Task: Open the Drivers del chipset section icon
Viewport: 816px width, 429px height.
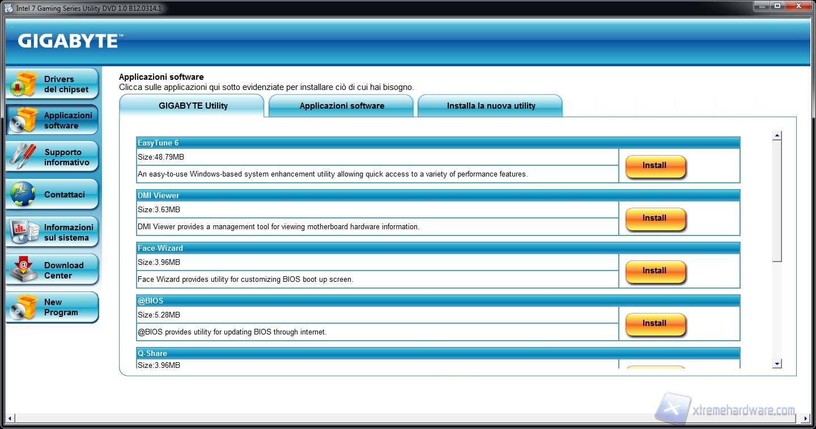Action: (24, 84)
